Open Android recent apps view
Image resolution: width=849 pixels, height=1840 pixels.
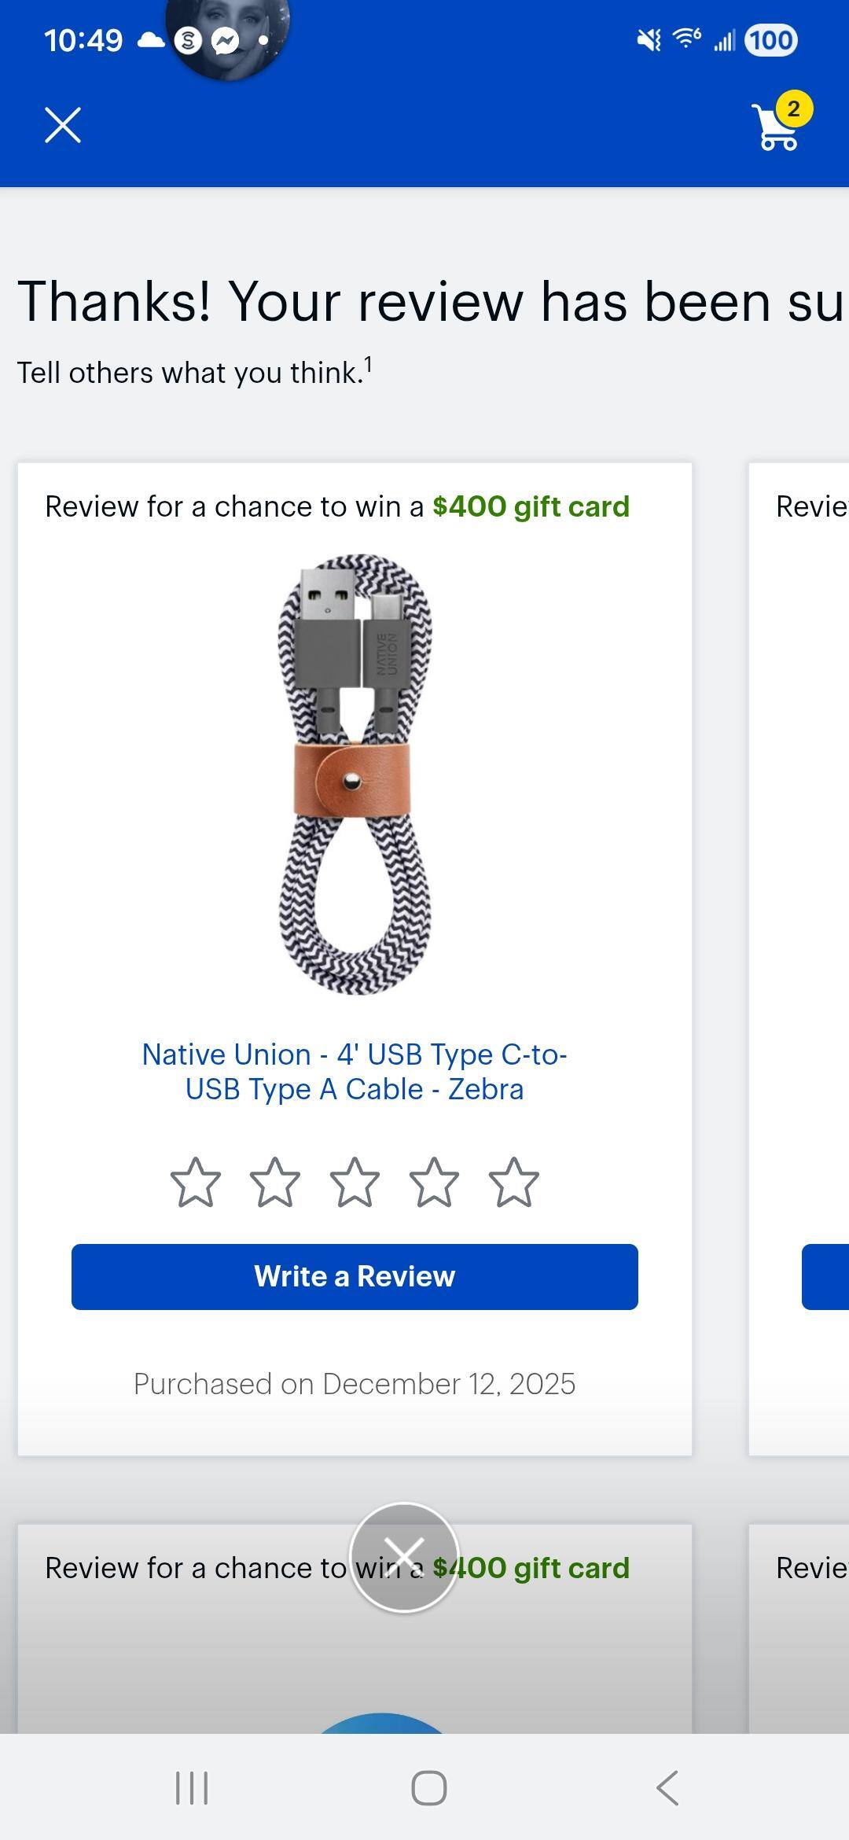[x=192, y=1788]
